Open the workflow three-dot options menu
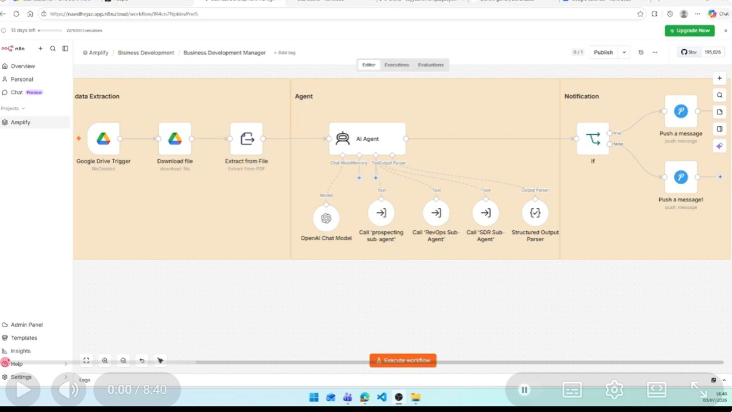Viewport: 732px width, 412px height. (655, 52)
